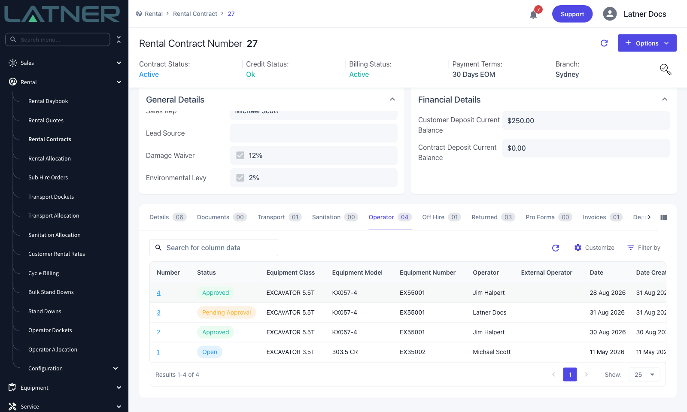
Task: Click the Search menu input field
Action: tap(58, 39)
